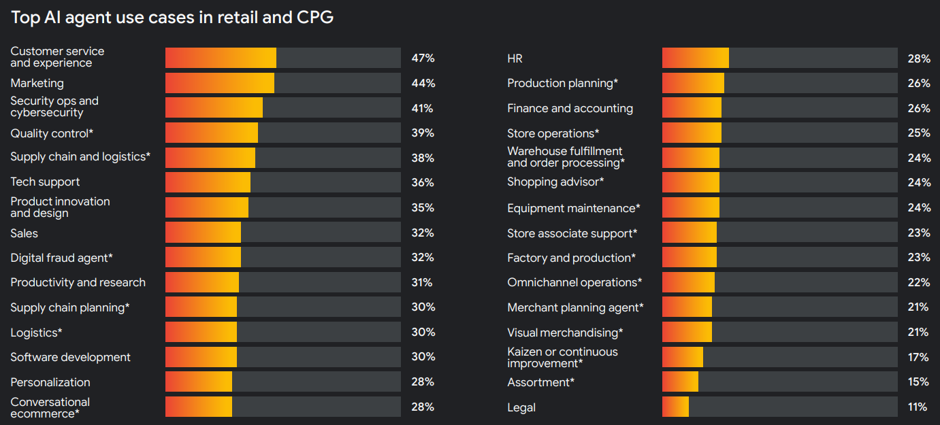Select the Store operations bar

(779, 133)
